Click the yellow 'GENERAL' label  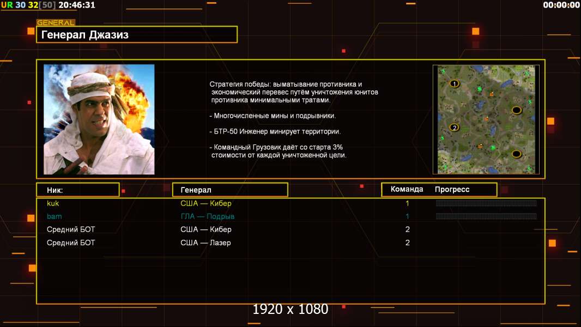tap(56, 22)
